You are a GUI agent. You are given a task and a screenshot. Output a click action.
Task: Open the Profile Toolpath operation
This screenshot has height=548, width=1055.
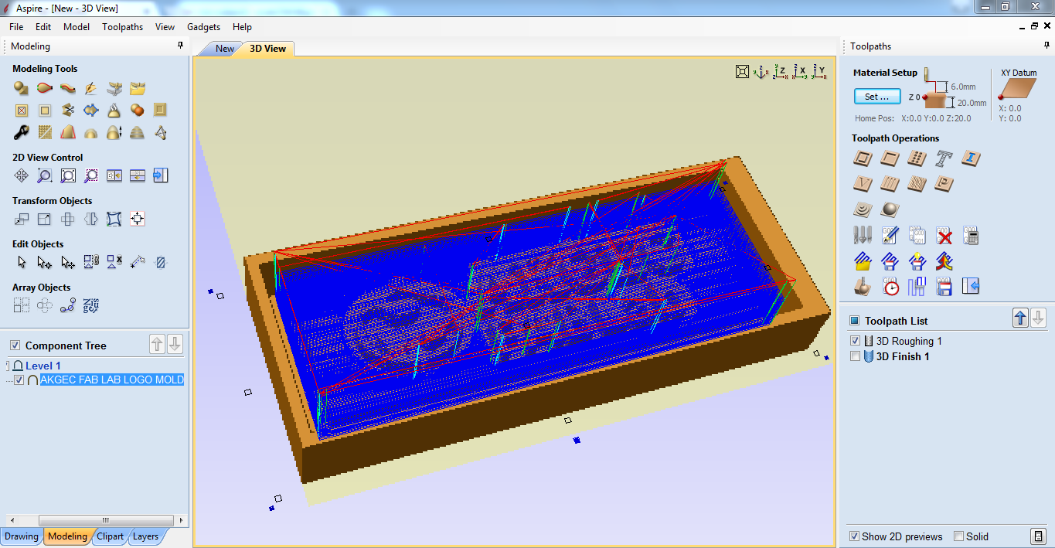click(x=863, y=159)
